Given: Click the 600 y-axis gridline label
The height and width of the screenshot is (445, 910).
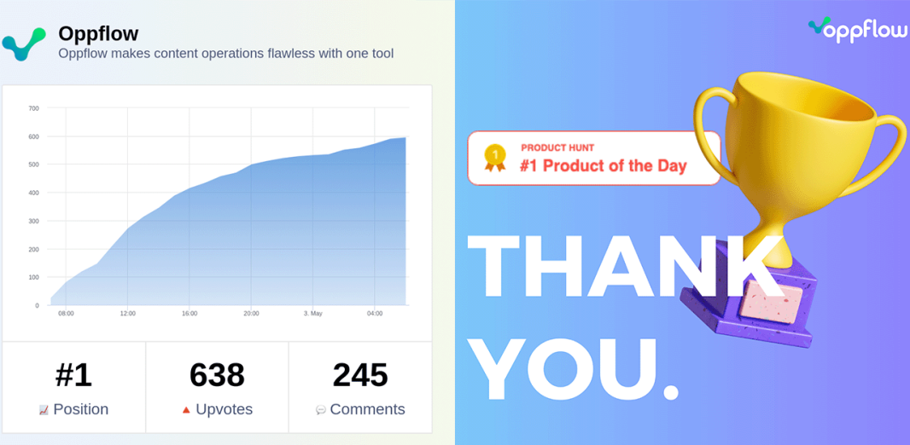Looking at the screenshot, I should [33, 136].
